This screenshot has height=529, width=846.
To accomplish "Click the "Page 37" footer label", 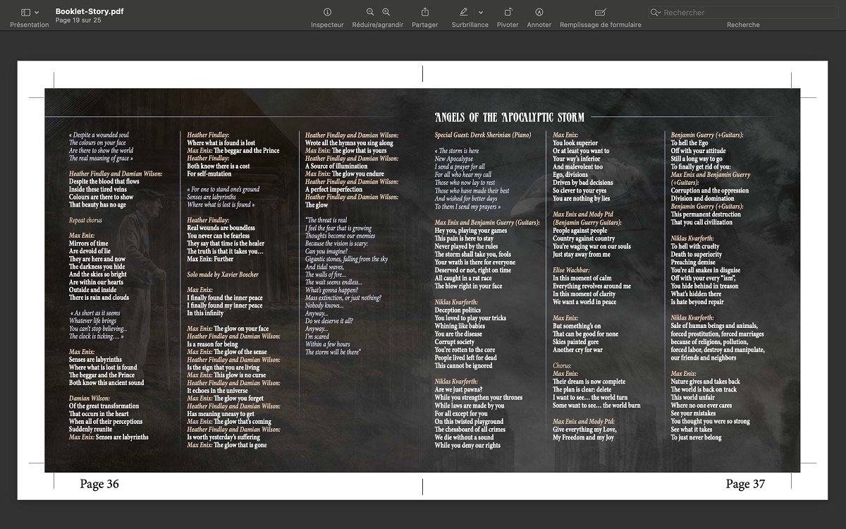I will (745, 484).
